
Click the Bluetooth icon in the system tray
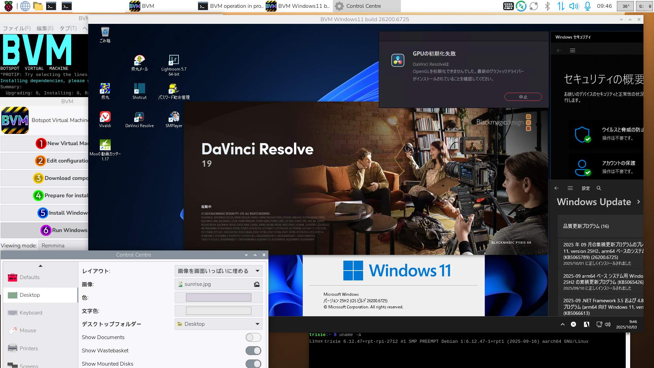547,6
